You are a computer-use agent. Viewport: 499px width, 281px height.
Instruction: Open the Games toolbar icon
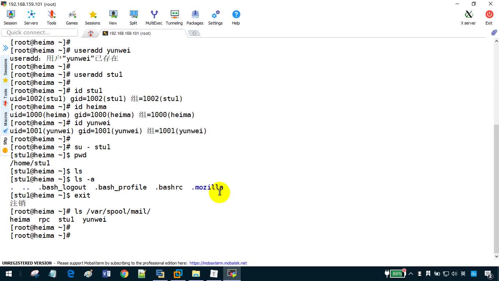tap(72, 17)
